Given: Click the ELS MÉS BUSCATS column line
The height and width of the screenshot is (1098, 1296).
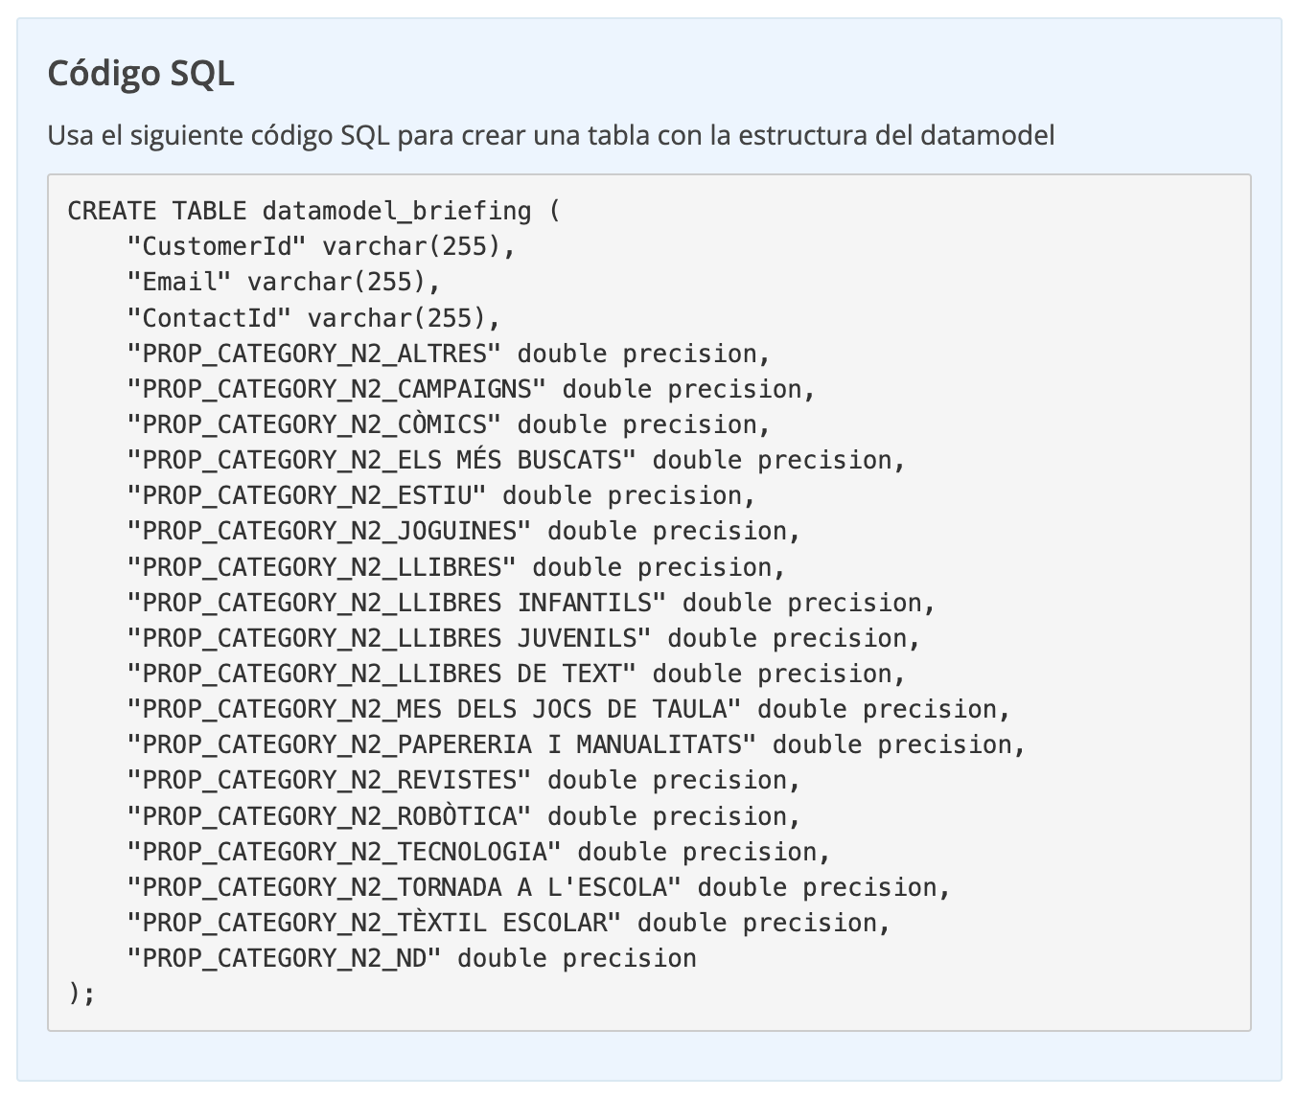Looking at the screenshot, I should click(515, 460).
